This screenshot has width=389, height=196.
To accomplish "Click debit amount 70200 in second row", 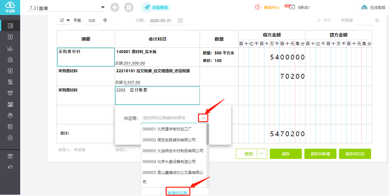I will 293,76.
